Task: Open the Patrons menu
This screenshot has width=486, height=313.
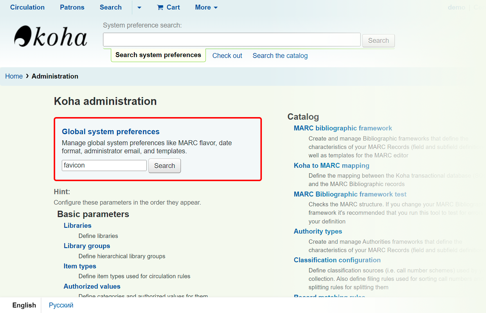Action: pos(72,7)
